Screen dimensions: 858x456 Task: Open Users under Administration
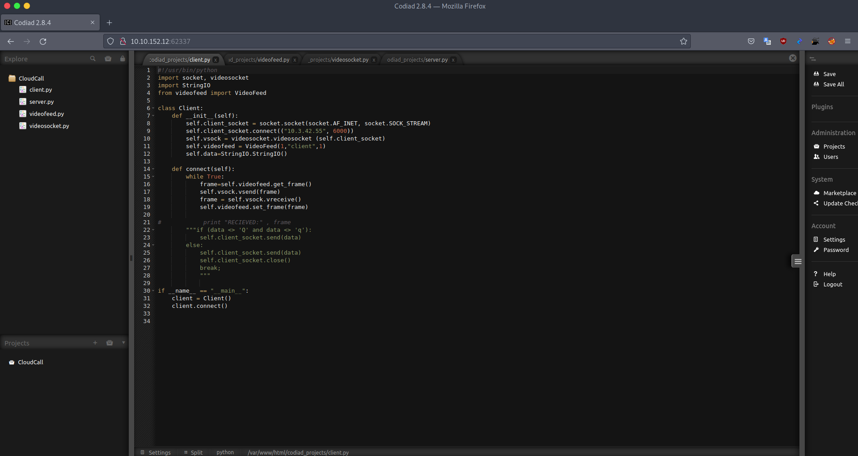tap(826, 157)
